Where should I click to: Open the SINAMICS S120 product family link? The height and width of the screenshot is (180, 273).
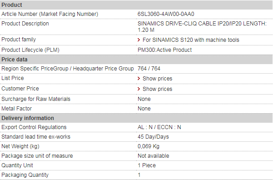[x=191, y=40]
